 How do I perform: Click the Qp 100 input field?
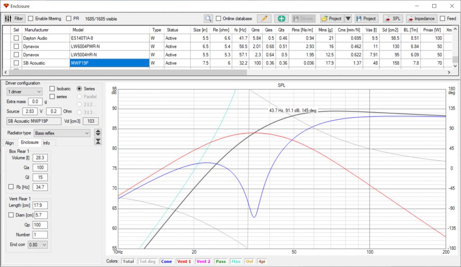click(x=40, y=225)
